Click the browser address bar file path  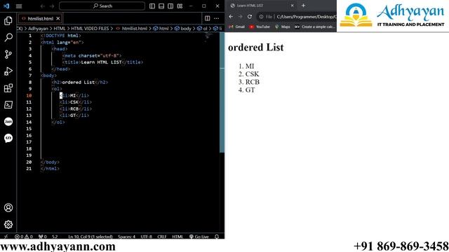coord(307,17)
